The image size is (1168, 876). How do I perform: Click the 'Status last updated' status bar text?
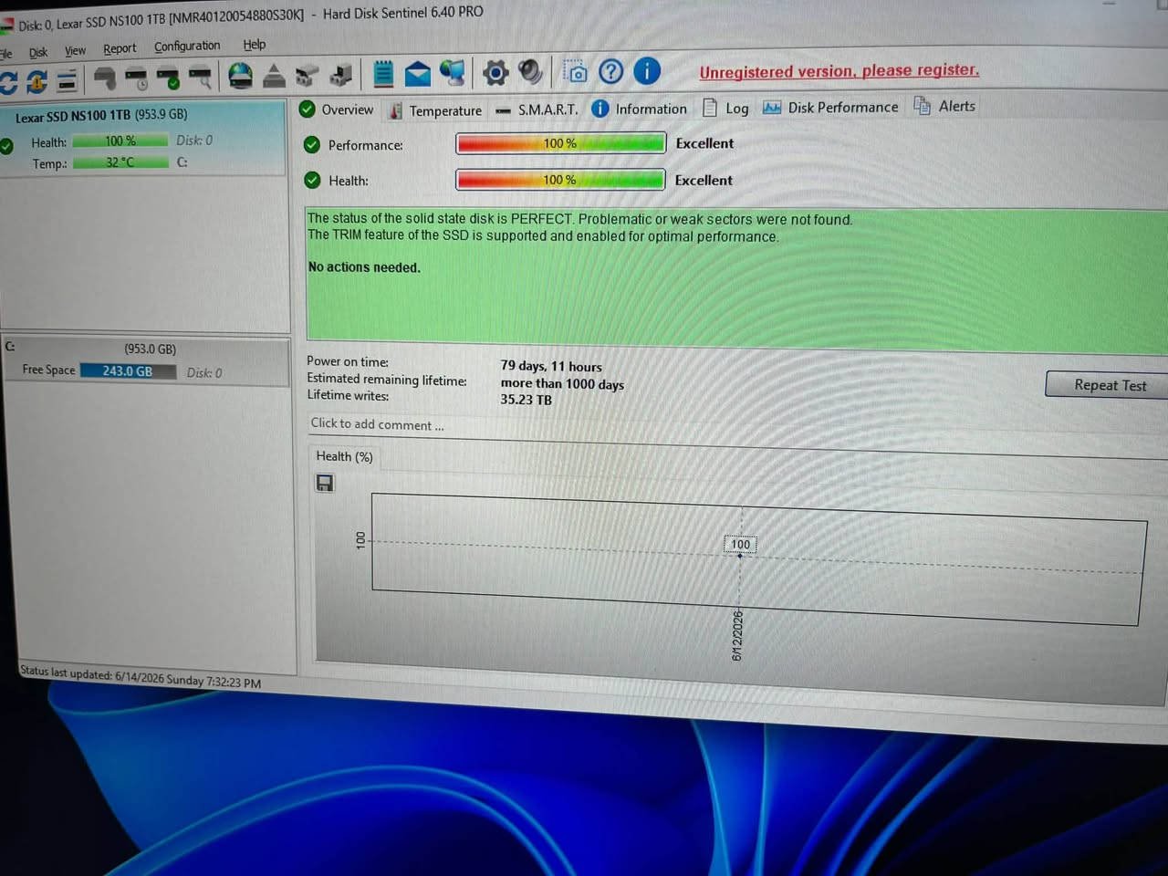[x=141, y=676]
